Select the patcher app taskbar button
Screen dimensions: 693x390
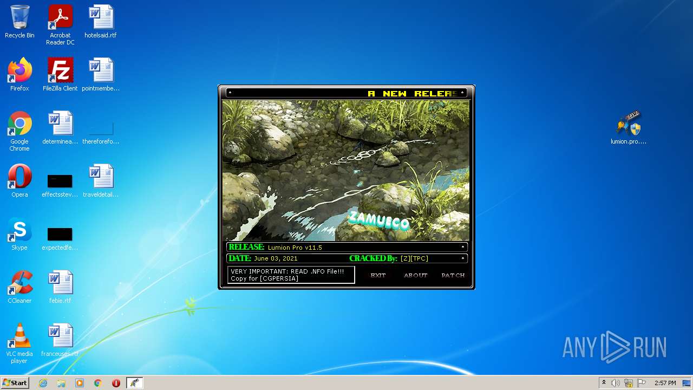(x=134, y=383)
